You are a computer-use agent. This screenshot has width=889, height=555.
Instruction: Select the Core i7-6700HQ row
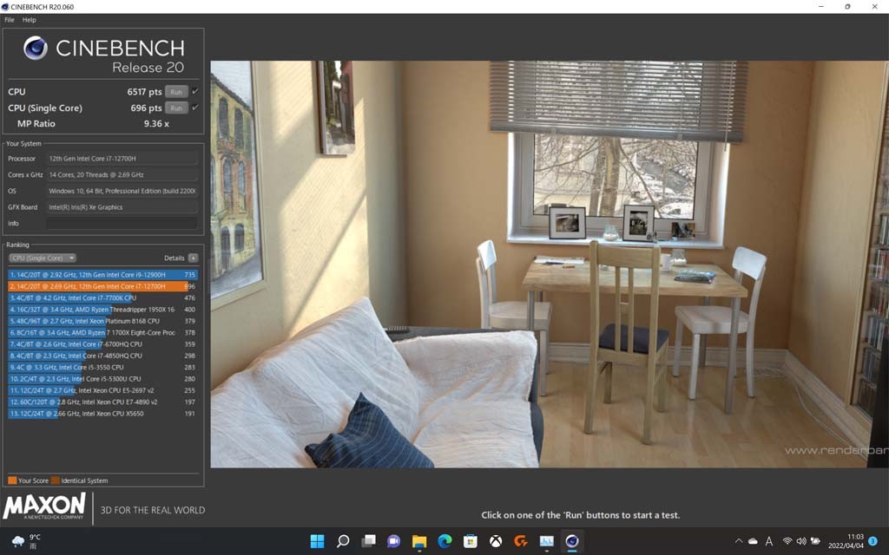102,344
